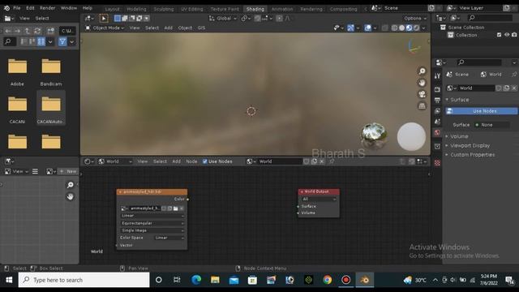Click the viewport zoom magnifier gizmo
This screenshot has height=292, width=519.
click(422, 71)
